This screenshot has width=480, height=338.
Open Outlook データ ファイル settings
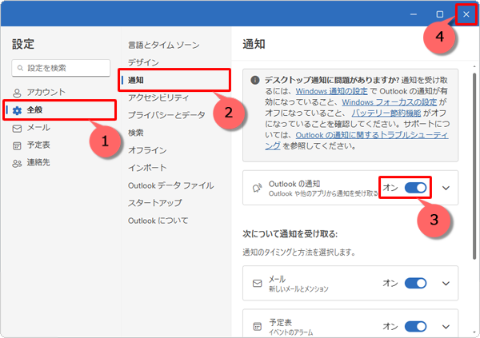(x=171, y=185)
